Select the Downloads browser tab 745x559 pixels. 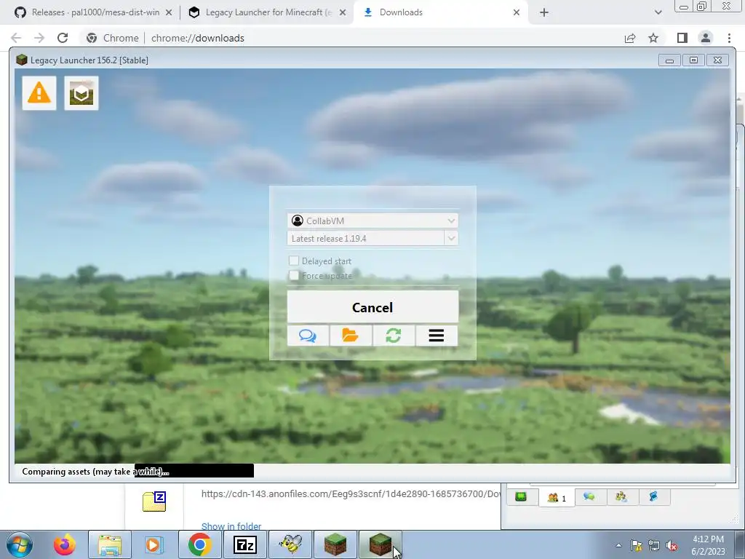click(401, 12)
